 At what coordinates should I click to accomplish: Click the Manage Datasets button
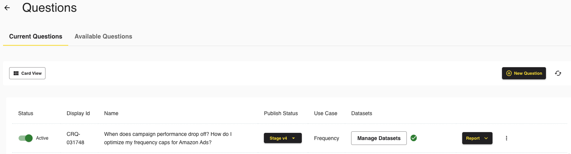[379, 138]
